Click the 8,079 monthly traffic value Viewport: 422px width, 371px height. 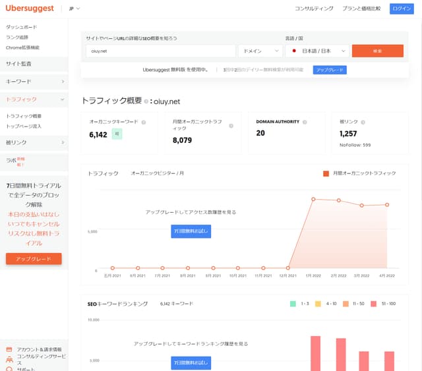[182, 140]
